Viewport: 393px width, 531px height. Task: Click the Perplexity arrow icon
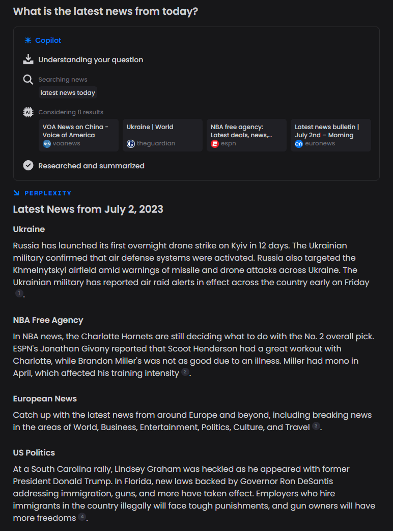point(16,193)
